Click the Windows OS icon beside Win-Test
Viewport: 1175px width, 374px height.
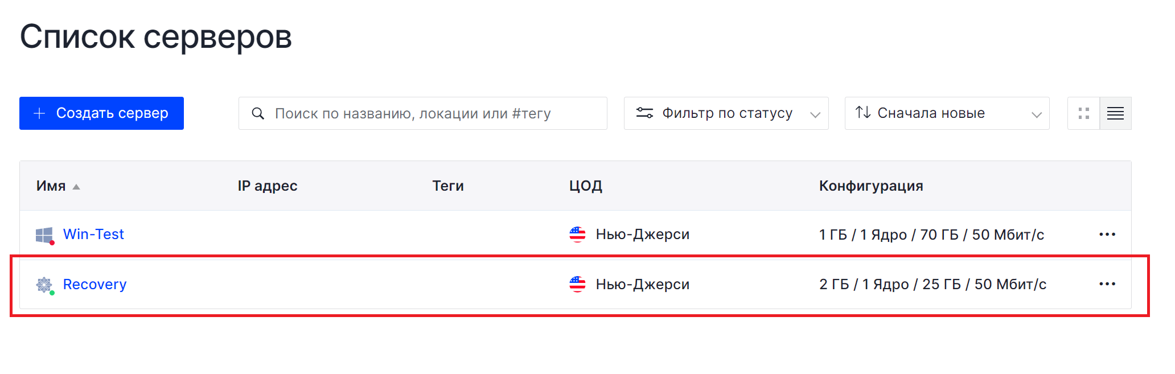(x=44, y=235)
